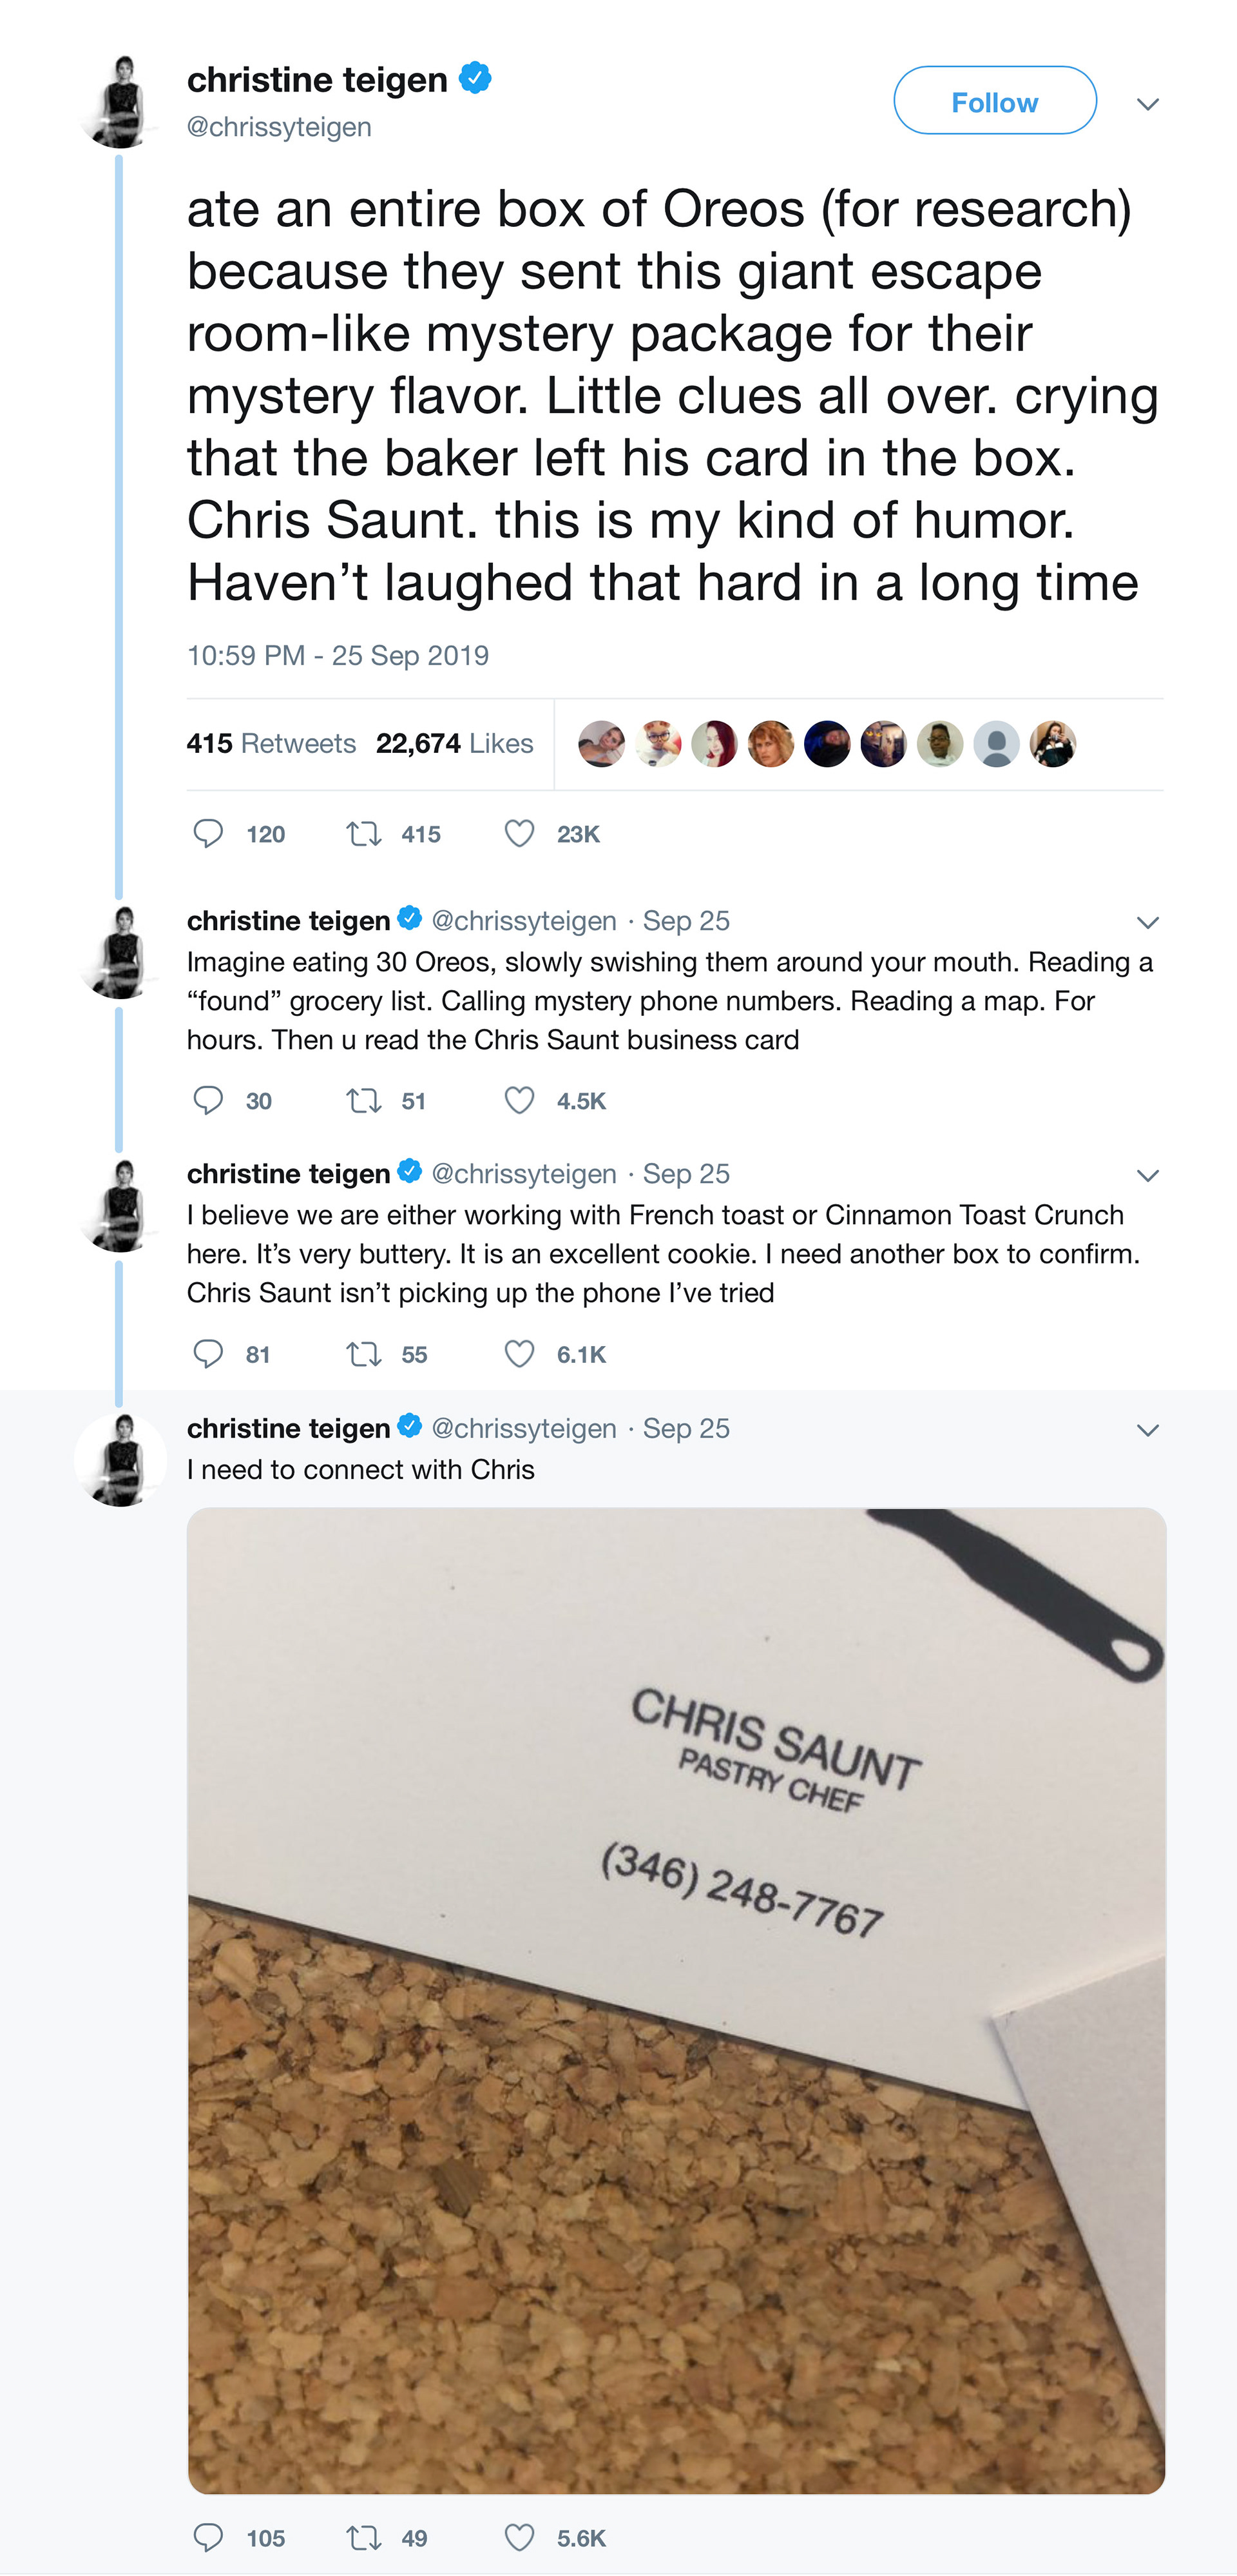The height and width of the screenshot is (2576, 1237).
Task: Reply to the 'Imagine eating 30 Oreos' tweet
Action: click(x=208, y=1100)
